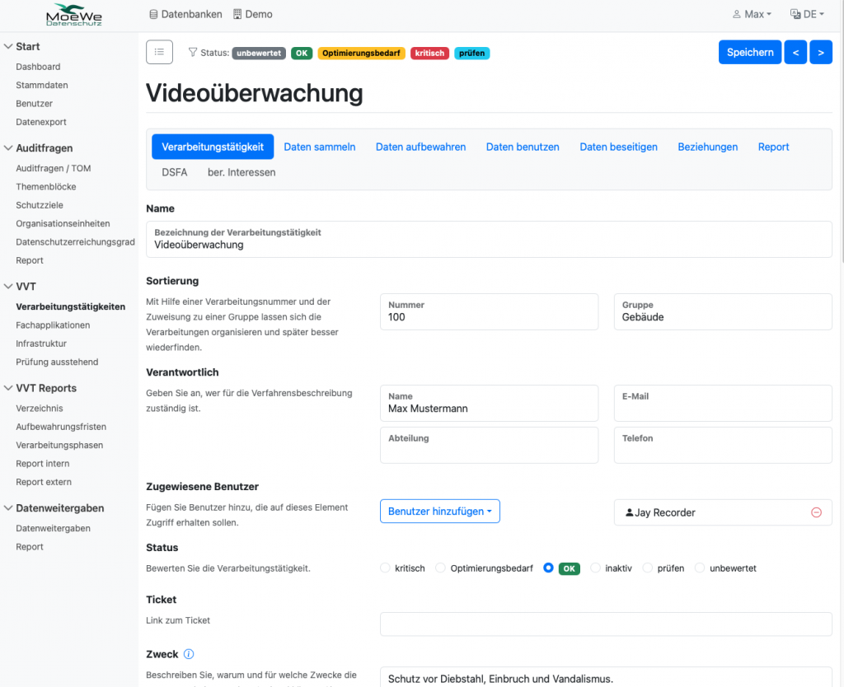
Task: Open the Benutzer hinzufügen dropdown
Action: [439, 512]
